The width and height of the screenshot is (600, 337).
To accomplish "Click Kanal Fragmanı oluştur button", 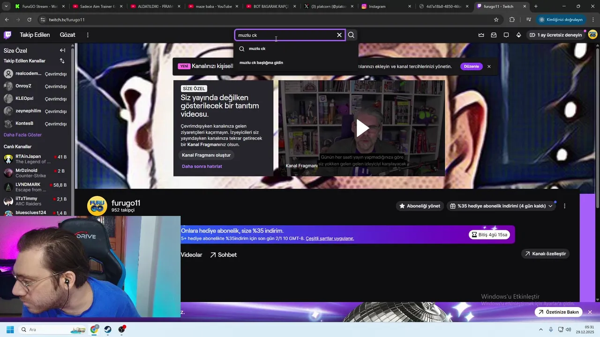I will coord(206,155).
